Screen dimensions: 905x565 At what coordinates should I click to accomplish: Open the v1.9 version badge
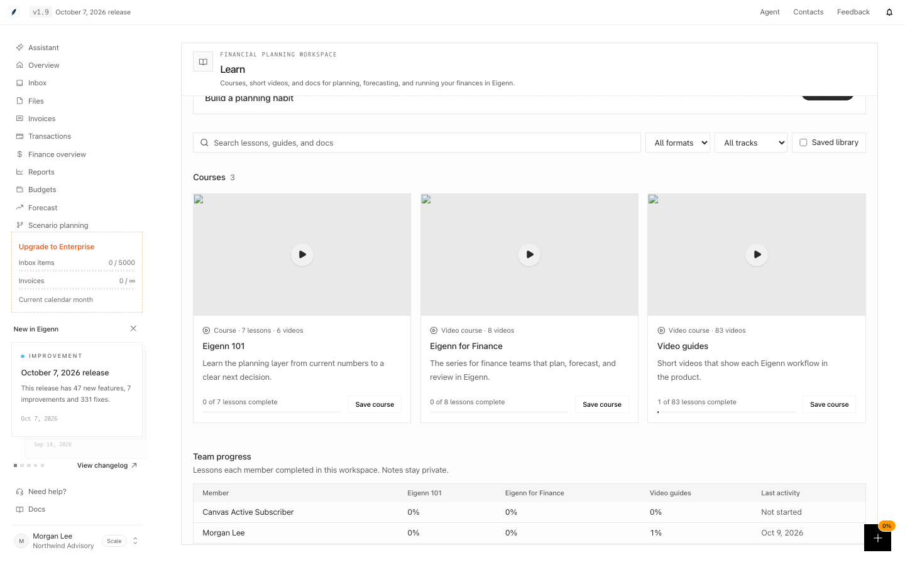(x=41, y=12)
